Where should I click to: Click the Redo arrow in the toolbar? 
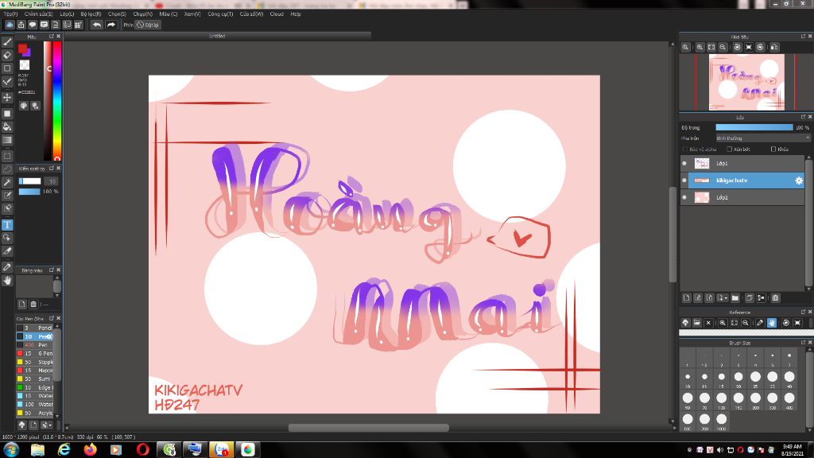pos(111,25)
